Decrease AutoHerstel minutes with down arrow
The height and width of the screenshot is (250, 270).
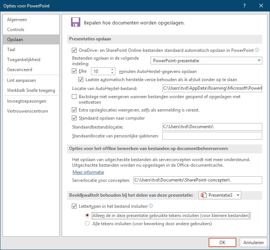(x=112, y=73)
